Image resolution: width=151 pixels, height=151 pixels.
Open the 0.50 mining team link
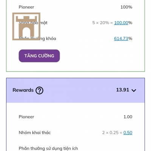[128, 133]
